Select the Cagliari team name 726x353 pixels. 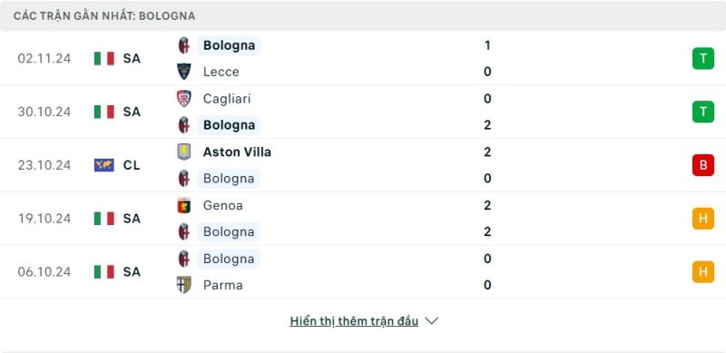(x=227, y=98)
